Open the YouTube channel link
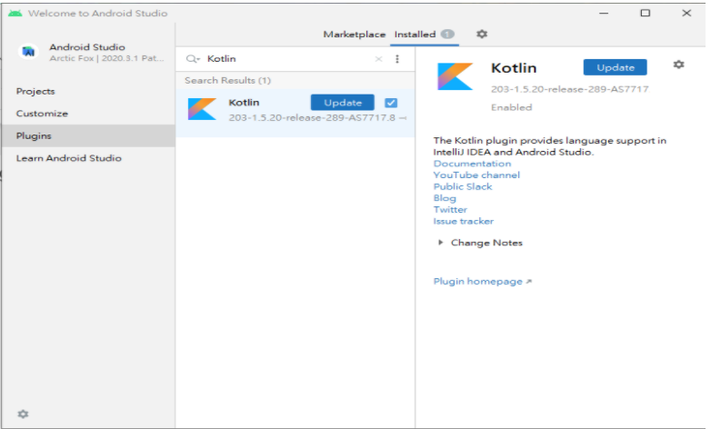Screen dimensions: 711x429 (x=476, y=175)
